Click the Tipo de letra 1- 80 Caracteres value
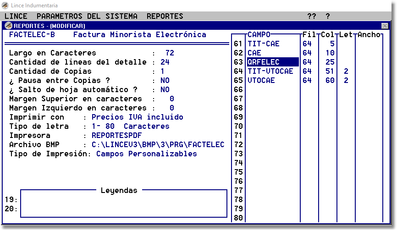Image resolution: width=397 pixels, height=231 pixels. point(130,126)
